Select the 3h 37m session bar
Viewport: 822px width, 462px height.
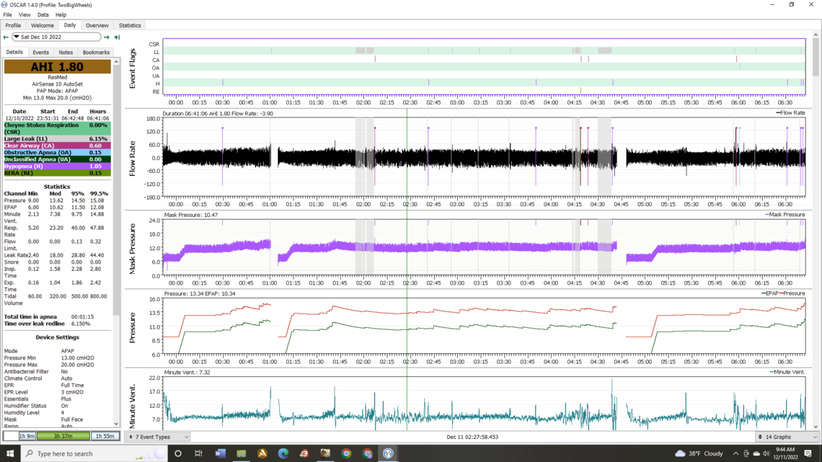(63, 436)
